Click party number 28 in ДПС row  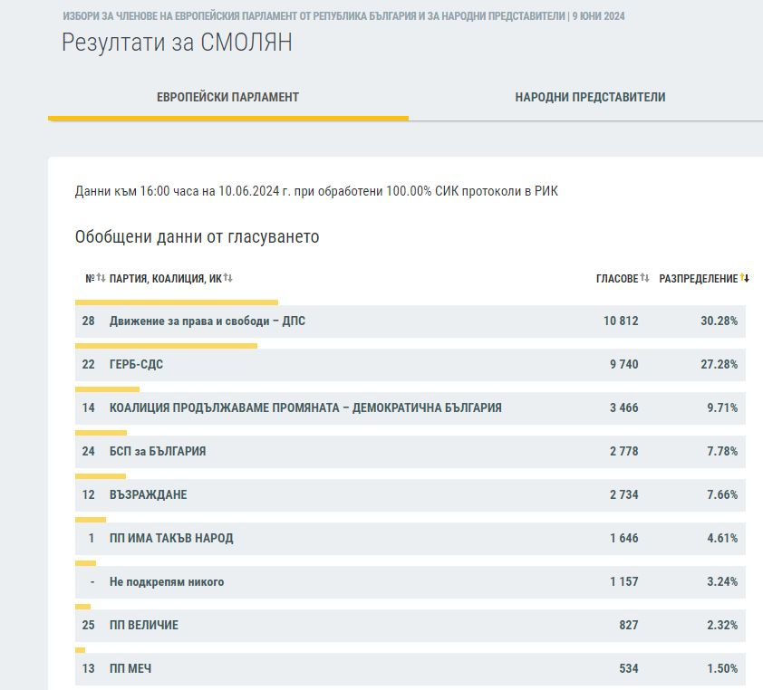click(88, 321)
